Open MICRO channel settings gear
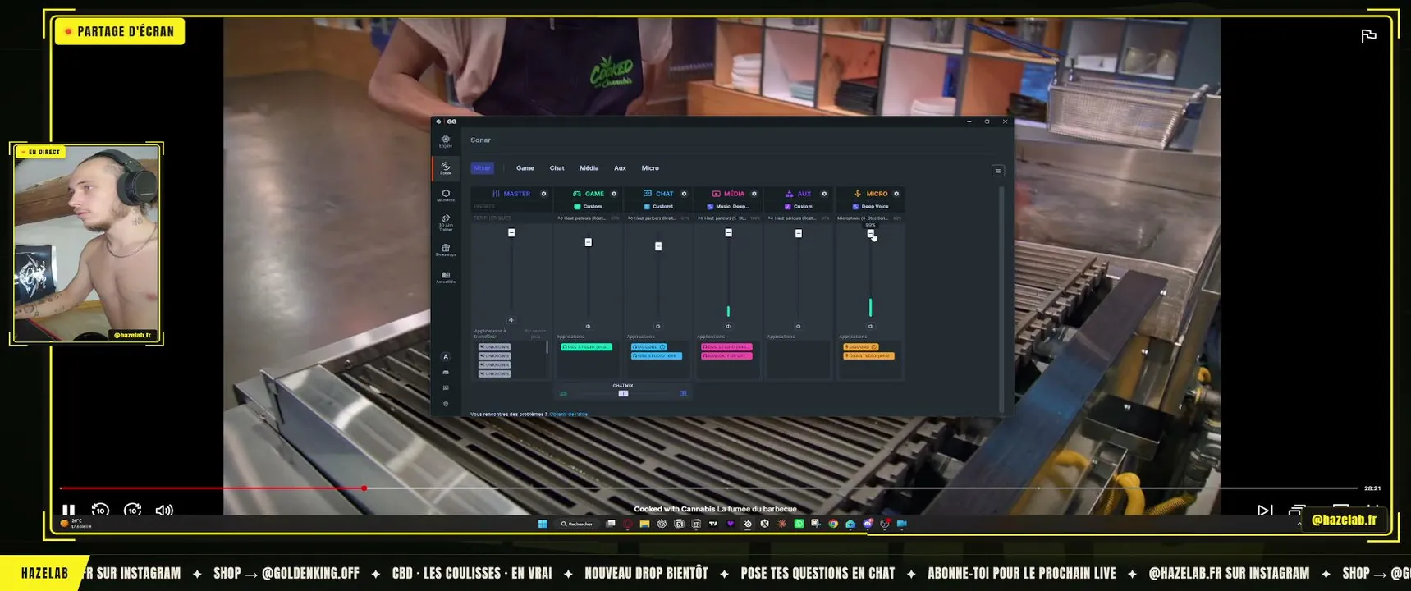The image size is (1411, 591). (896, 194)
